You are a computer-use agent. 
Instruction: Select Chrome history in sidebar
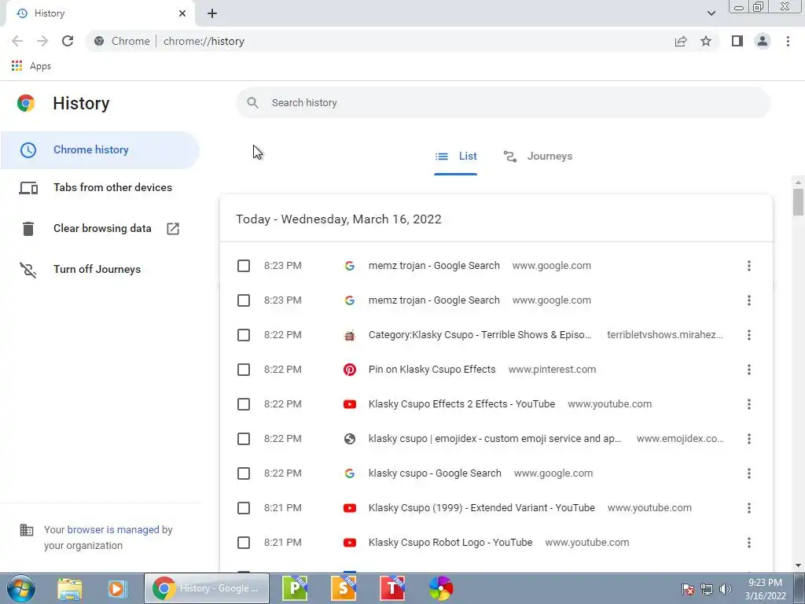tap(100, 150)
